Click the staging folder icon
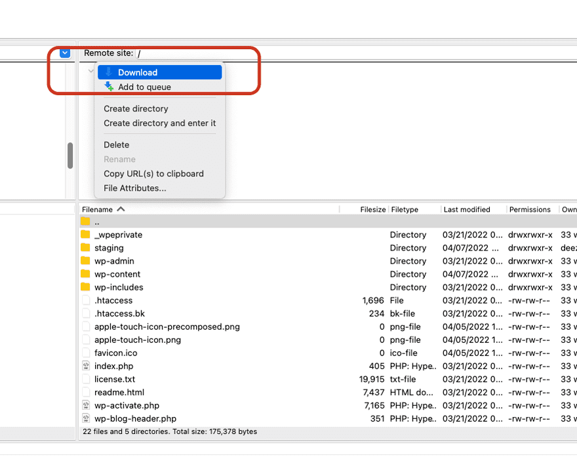 point(86,248)
